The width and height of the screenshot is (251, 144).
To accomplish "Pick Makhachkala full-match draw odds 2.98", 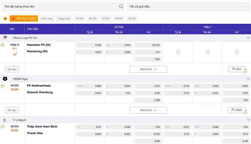I will 148,100.
